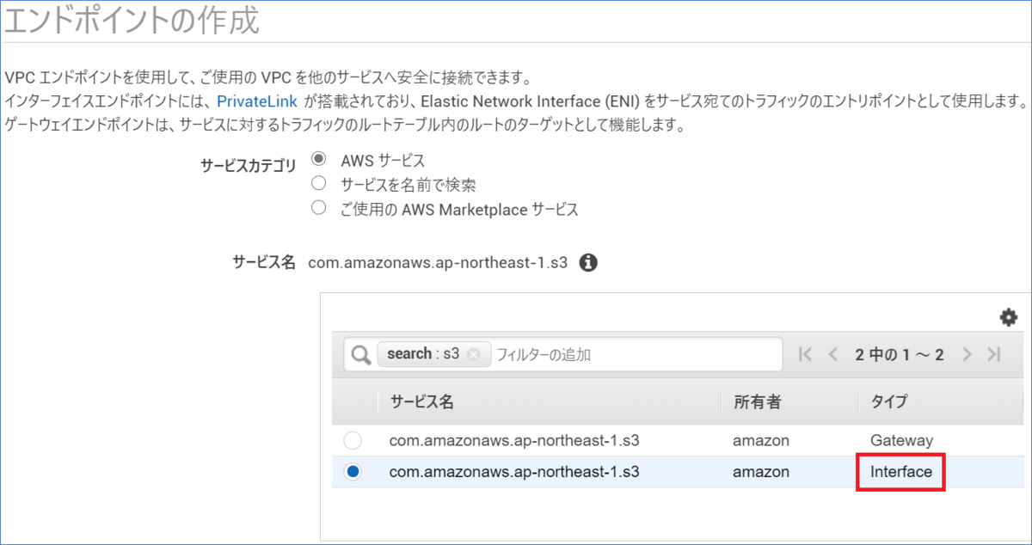Select the Gateway type s3 service radio
This screenshot has height=545, width=1032.
tap(353, 440)
